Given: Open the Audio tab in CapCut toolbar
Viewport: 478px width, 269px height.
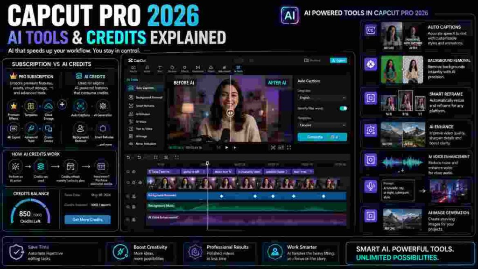Looking at the screenshot, I should 147,69.
